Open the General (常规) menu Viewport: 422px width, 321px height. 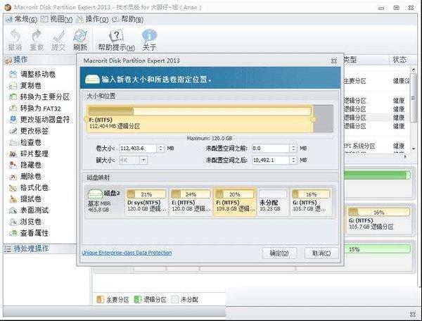coord(22,19)
